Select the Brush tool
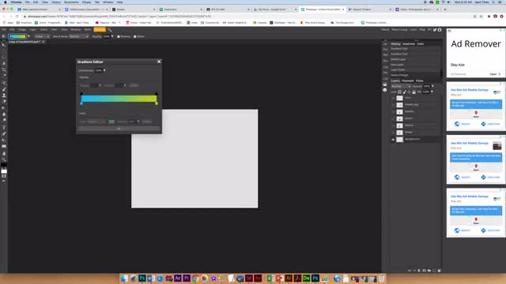 [x=4, y=89]
